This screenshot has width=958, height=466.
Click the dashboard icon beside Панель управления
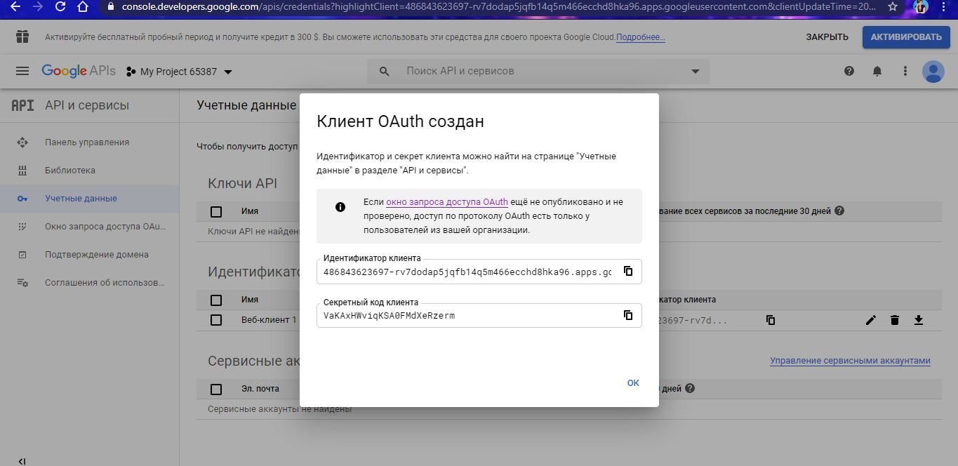(22, 142)
